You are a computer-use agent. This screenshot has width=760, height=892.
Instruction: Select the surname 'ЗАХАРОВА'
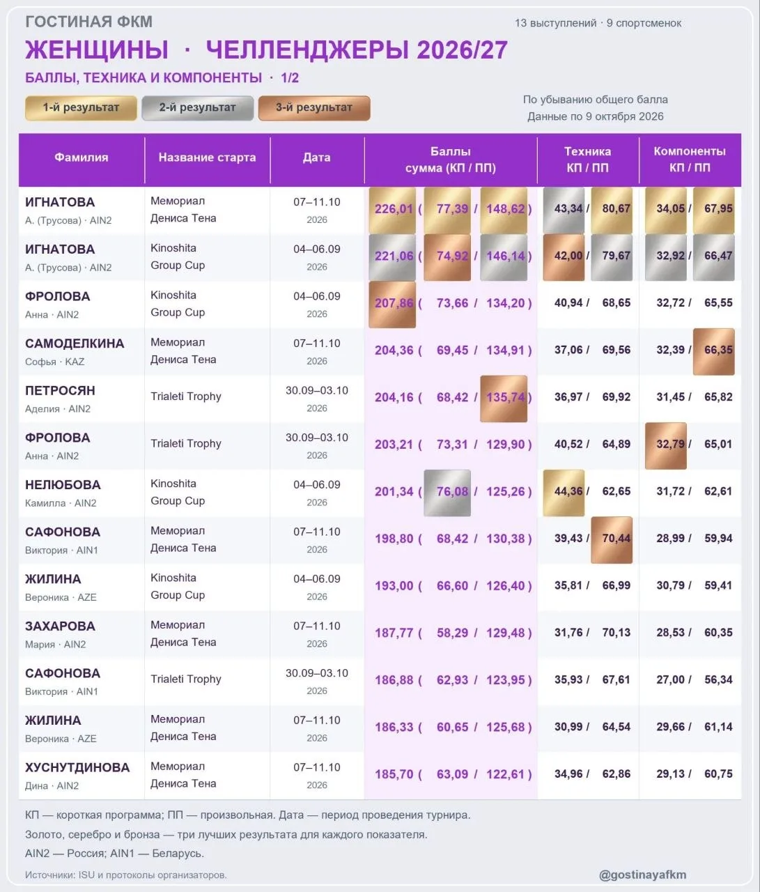pyautogui.click(x=60, y=626)
